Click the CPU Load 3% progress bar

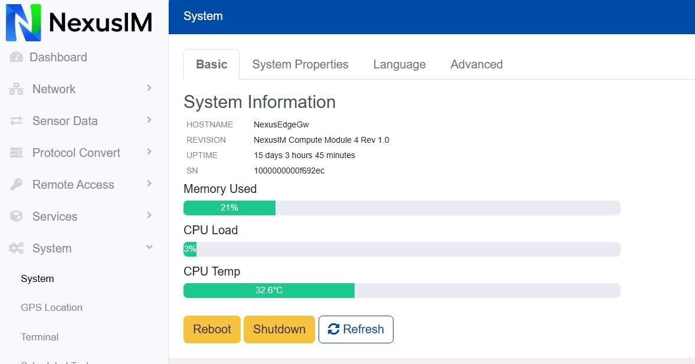(x=402, y=249)
